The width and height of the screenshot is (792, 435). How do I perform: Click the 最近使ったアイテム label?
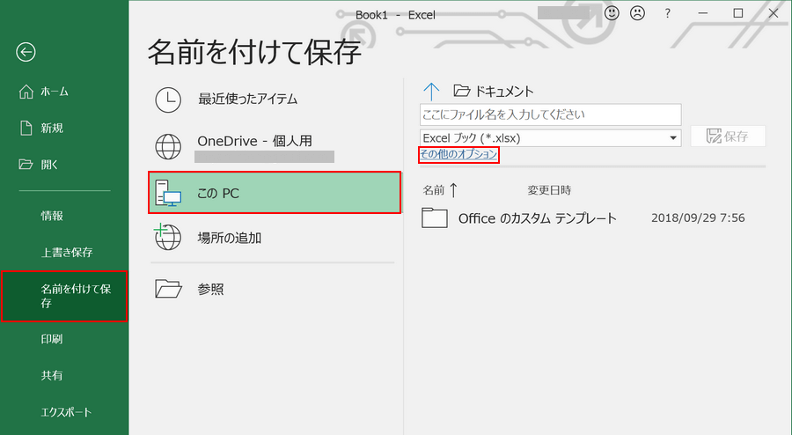(x=247, y=99)
